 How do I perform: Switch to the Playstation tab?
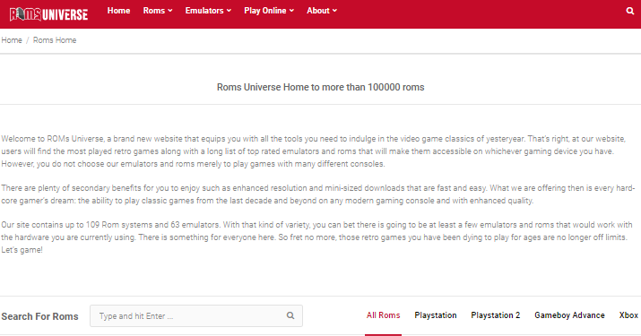tap(436, 315)
